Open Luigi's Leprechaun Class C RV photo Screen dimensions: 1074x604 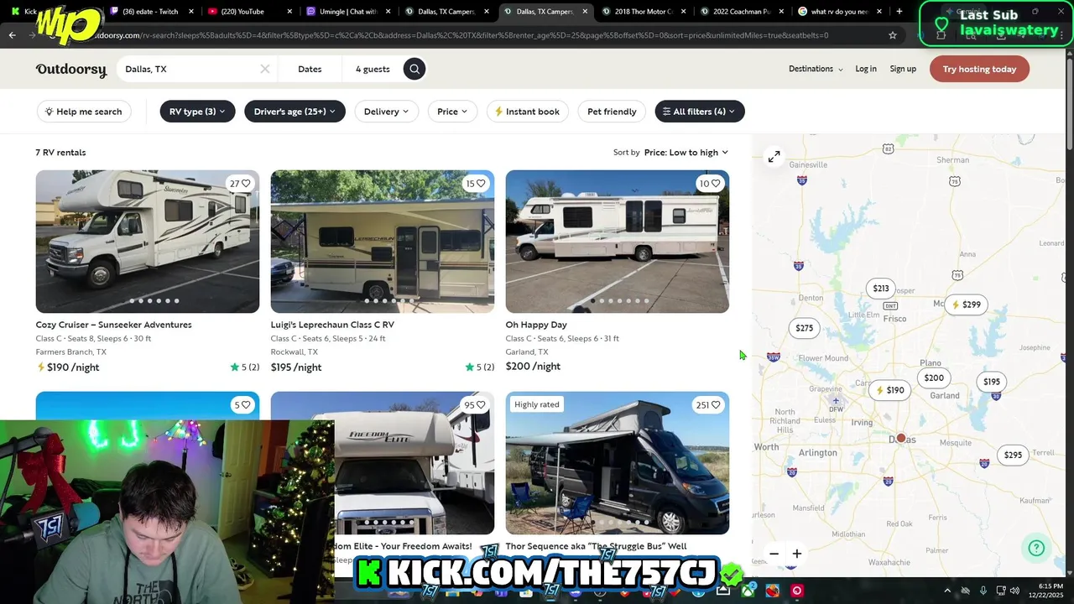pos(383,242)
